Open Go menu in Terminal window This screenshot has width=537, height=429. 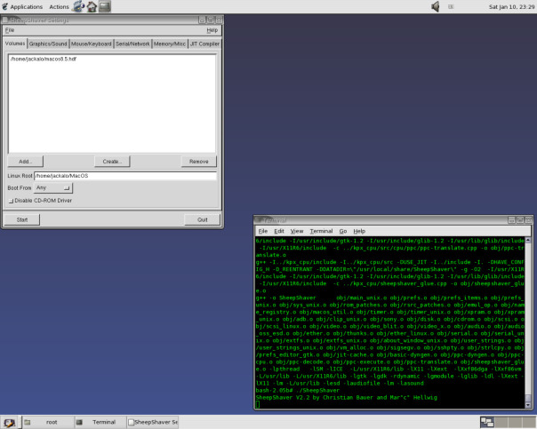(343, 231)
